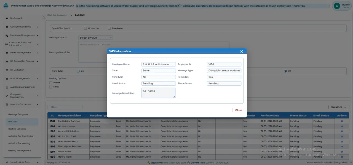Viewport: 353px width, 165px height.
Task: Collapse the sidebar with the arrow button
Action: (x=44, y=17)
